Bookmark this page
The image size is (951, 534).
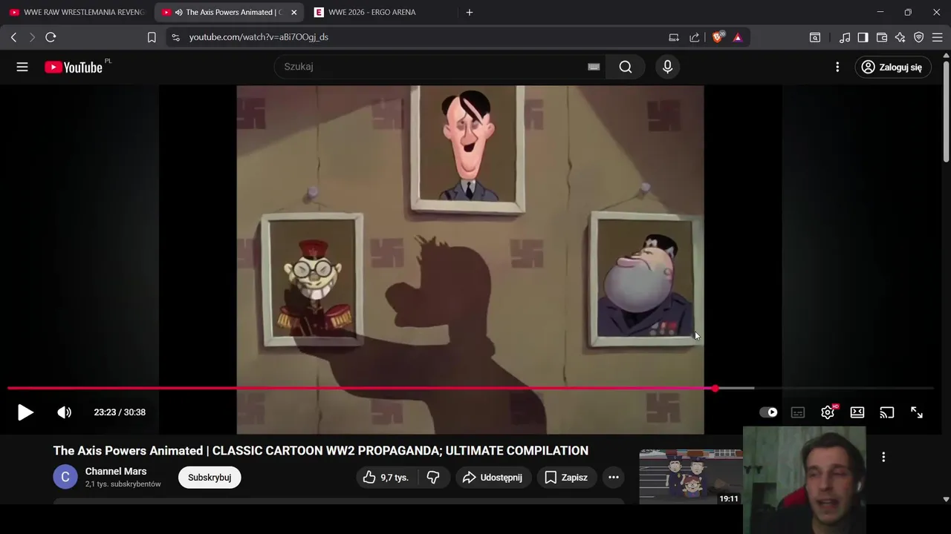pyautogui.click(x=152, y=37)
